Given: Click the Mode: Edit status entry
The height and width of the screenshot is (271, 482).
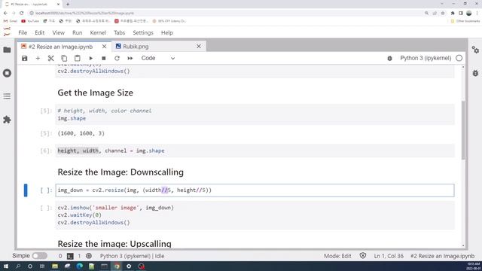Looking at the screenshot, I should click(337, 256).
